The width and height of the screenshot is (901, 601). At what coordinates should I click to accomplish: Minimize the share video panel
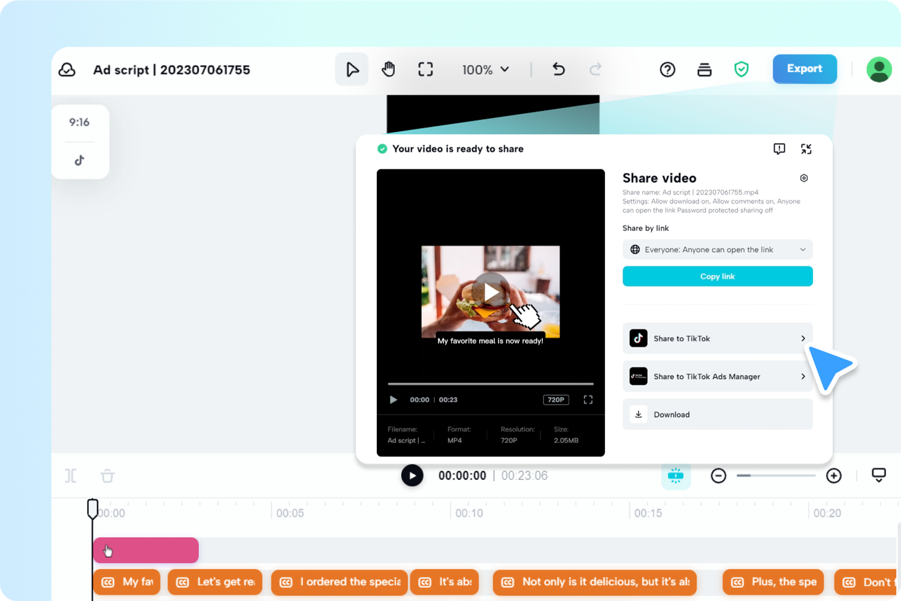[x=806, y=149]
